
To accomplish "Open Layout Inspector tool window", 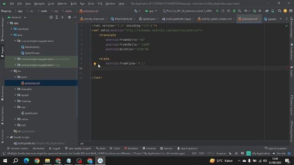I will coord(276,148).
